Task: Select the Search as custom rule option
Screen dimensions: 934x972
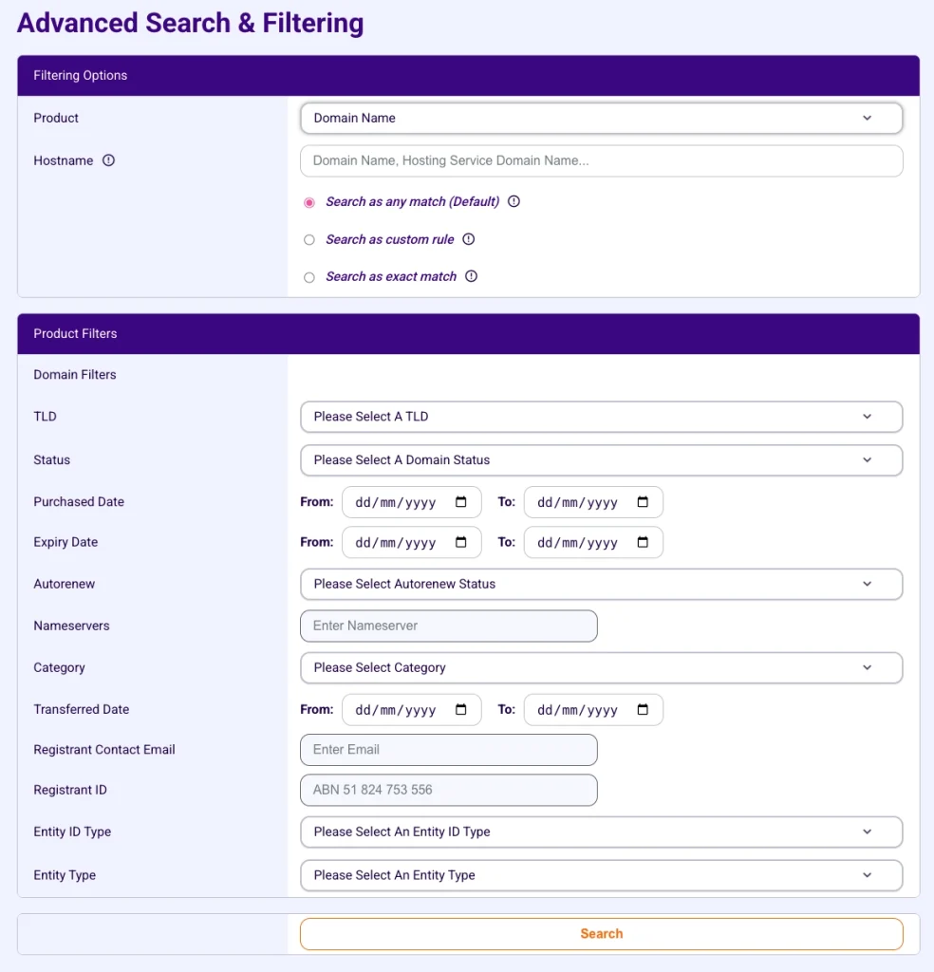Action: coord(309,239)
